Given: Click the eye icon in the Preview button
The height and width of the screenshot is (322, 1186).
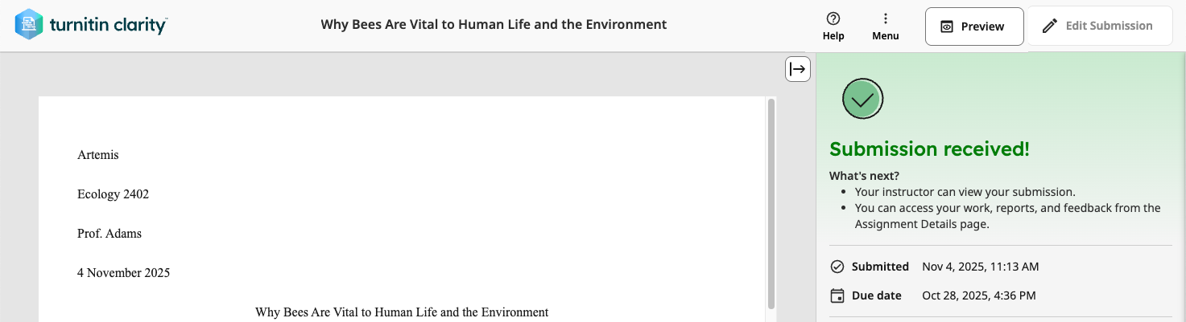Looking at the screenshot, I should 947,26.
